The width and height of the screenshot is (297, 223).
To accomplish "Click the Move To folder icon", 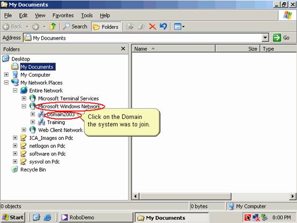I will click(x=130, y=27).
